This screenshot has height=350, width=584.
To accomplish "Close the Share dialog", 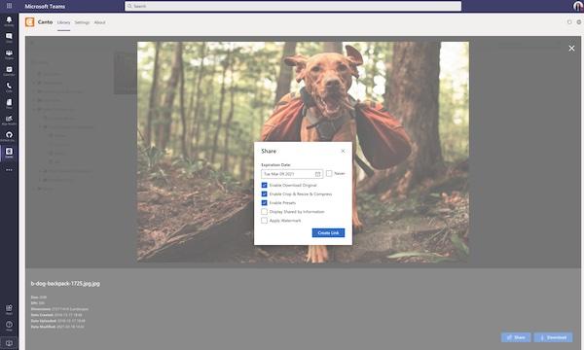I will 343,151.
